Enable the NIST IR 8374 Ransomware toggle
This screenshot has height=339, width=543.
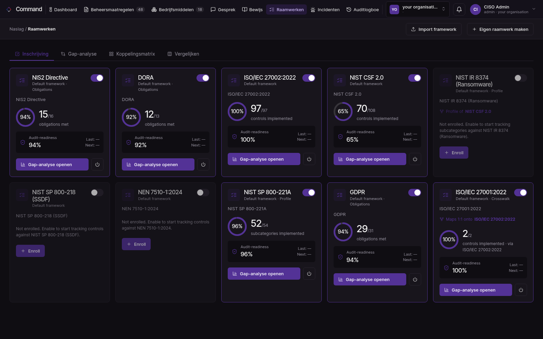pyautogui.click(x=521, y=78)
